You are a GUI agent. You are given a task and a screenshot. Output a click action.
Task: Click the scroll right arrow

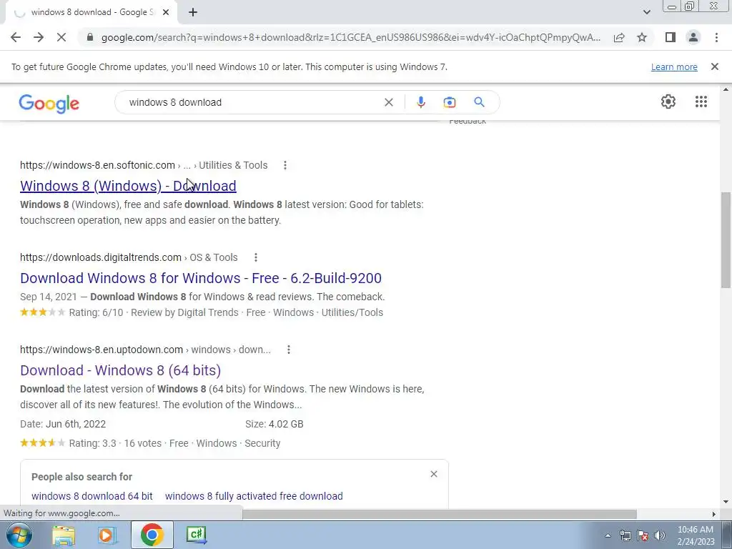pos(713,514)
